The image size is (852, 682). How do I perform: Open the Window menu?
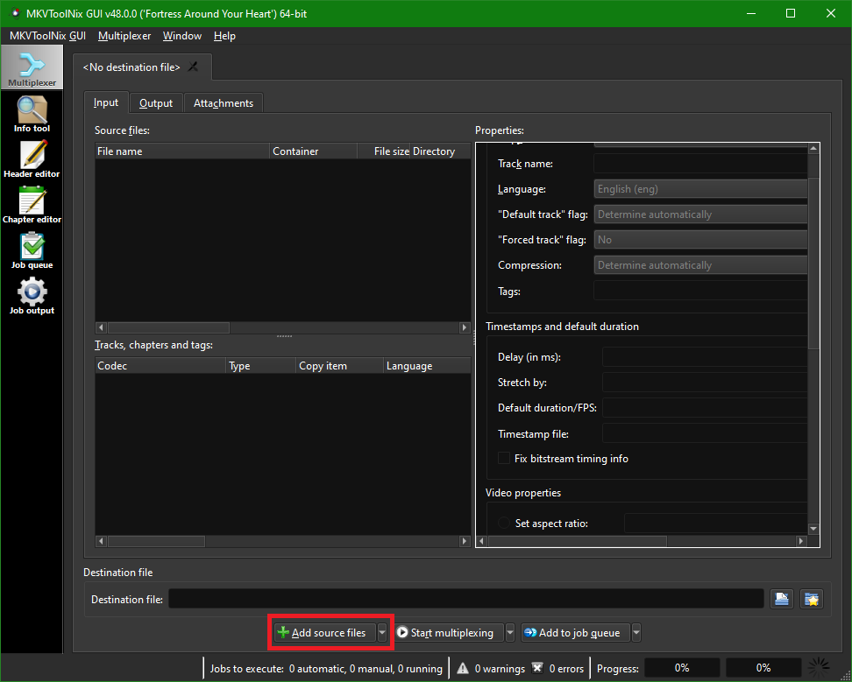[182, 36]
